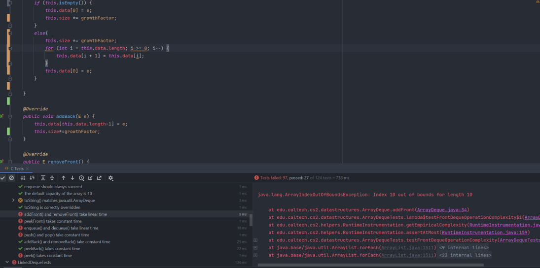Jump to next failed test arrow
Image resolution: width=540 pixels, height=268 pixels.
[72, 178]
